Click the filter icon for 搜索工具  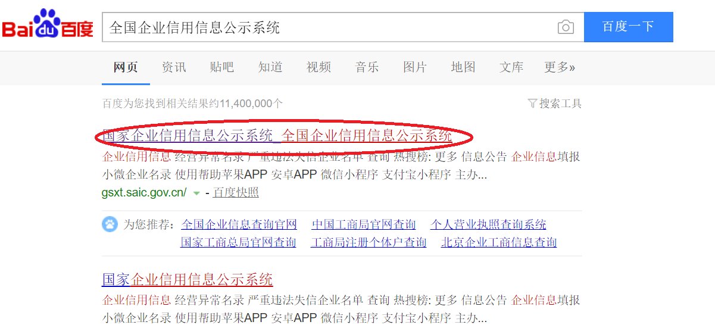point(532,104)
